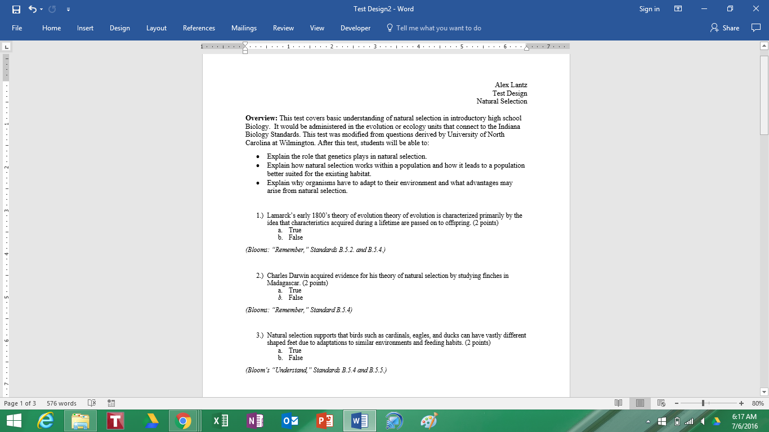Click the Share button
This screenshot has height=432, width=769.
(x=725, y=28)
